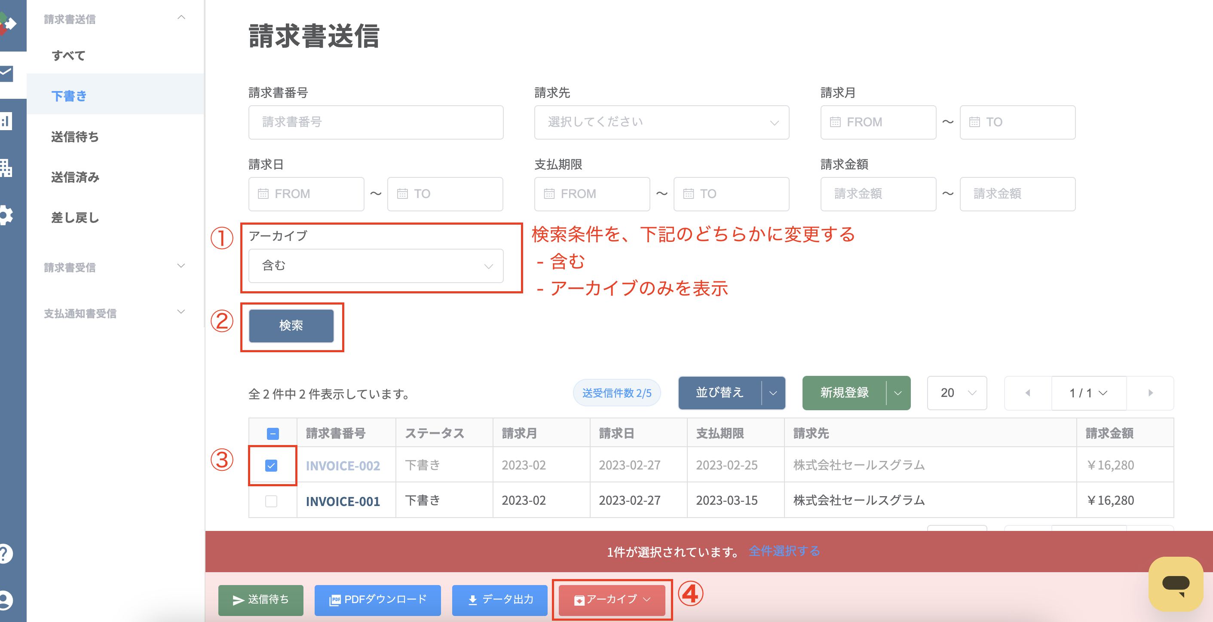Viewport: 1213px width, 622px height.
Task: Open the 新規登録 dropdown arrow
Action: tap(898, 393)
